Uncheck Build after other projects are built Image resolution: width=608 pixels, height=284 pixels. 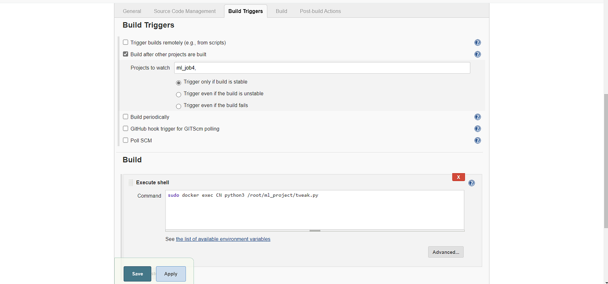[126, 54]
